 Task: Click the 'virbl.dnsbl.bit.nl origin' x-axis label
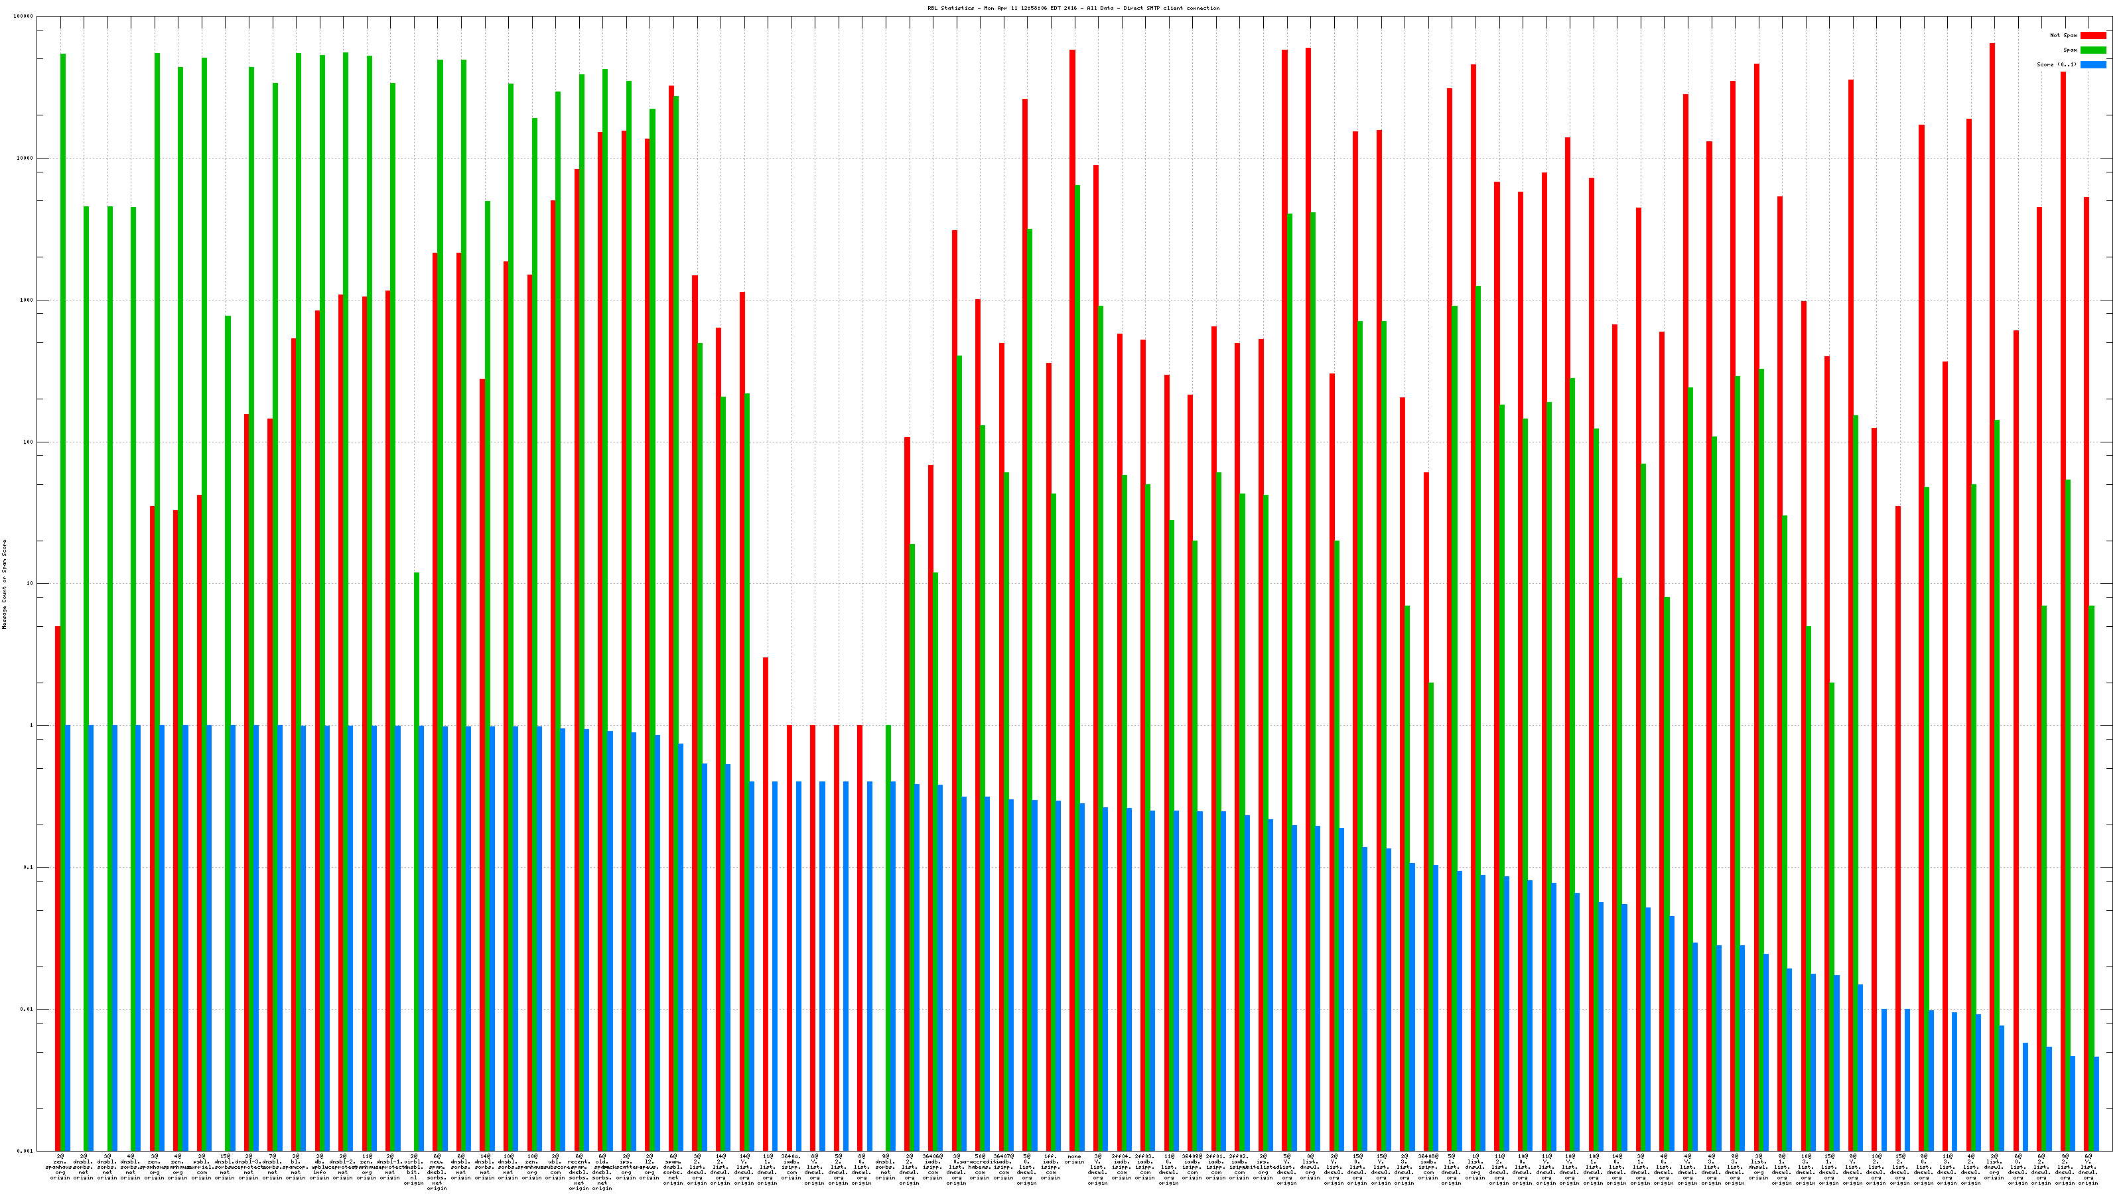coord(415,1169)
